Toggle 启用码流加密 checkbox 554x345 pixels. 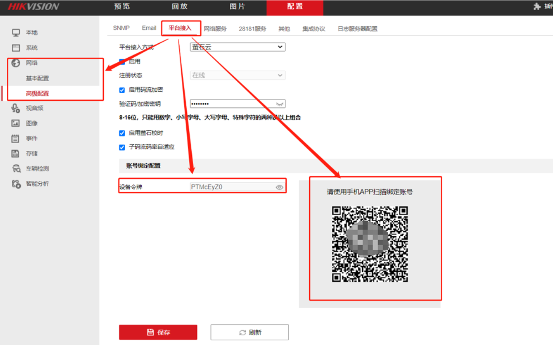pyautogui.click(x=122, y=90)
